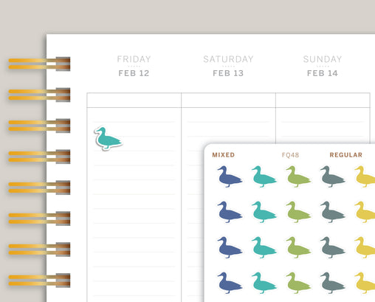Click the empty top cell under Sunday
This screenshot has width=375, height=302.
(323, 100)
